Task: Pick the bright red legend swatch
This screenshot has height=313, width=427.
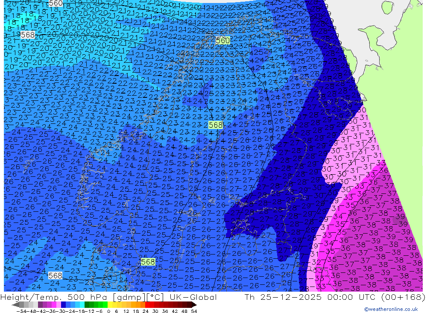Action: [x=147, y=305]
